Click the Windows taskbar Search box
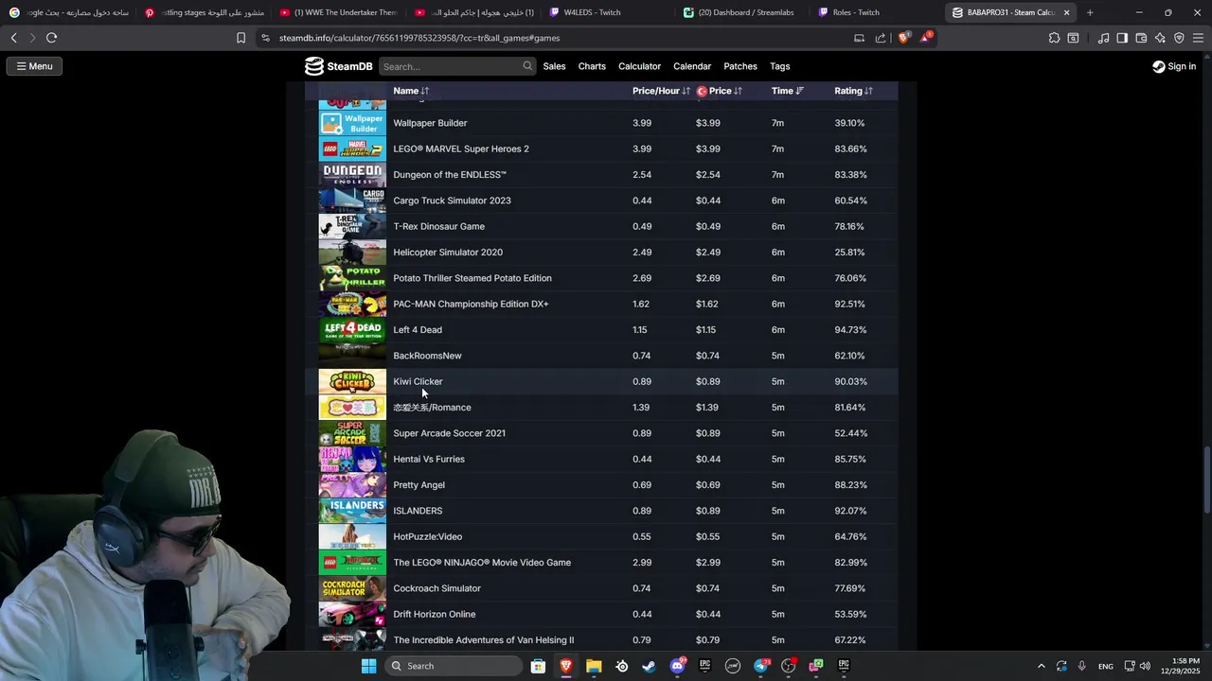 click(x=454, y=666)
